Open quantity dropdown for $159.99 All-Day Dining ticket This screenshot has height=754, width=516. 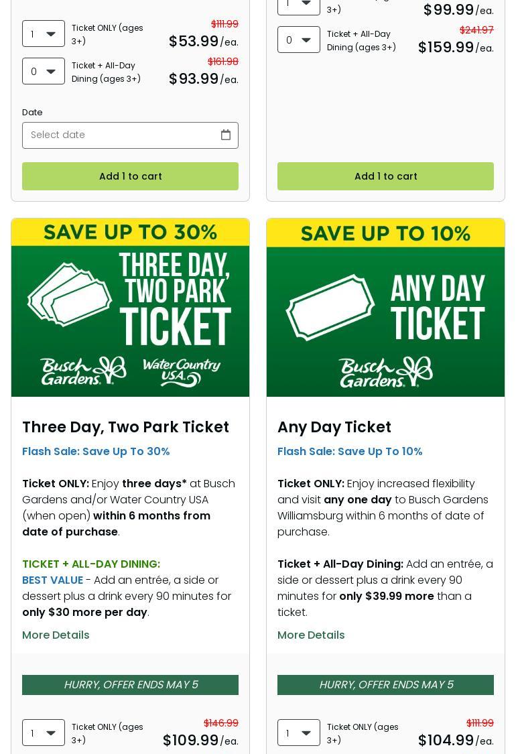coord(299,40)
